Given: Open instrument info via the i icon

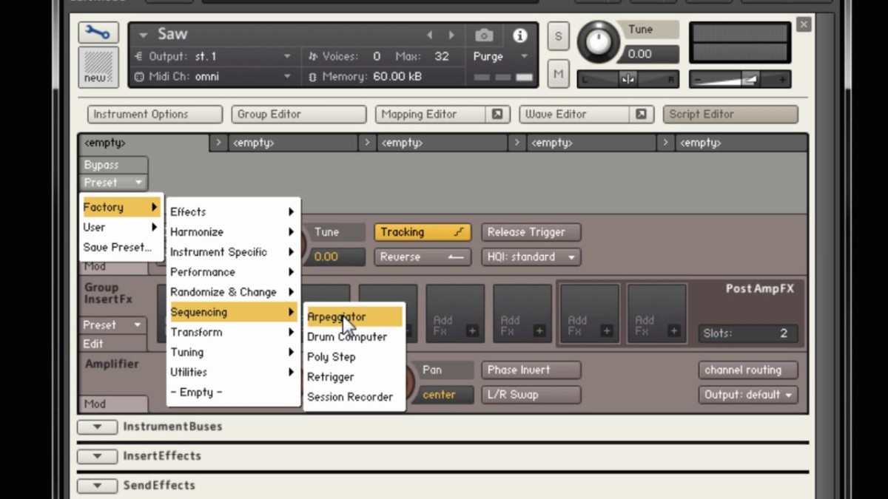Looking at the screenshot, I should click(520, 35).
